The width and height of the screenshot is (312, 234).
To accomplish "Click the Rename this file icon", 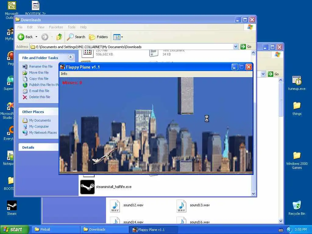I will point(25,67).
